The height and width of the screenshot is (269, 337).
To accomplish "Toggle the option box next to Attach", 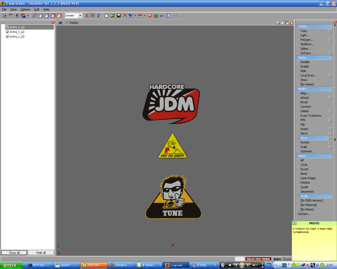I will tap(330, 98).
